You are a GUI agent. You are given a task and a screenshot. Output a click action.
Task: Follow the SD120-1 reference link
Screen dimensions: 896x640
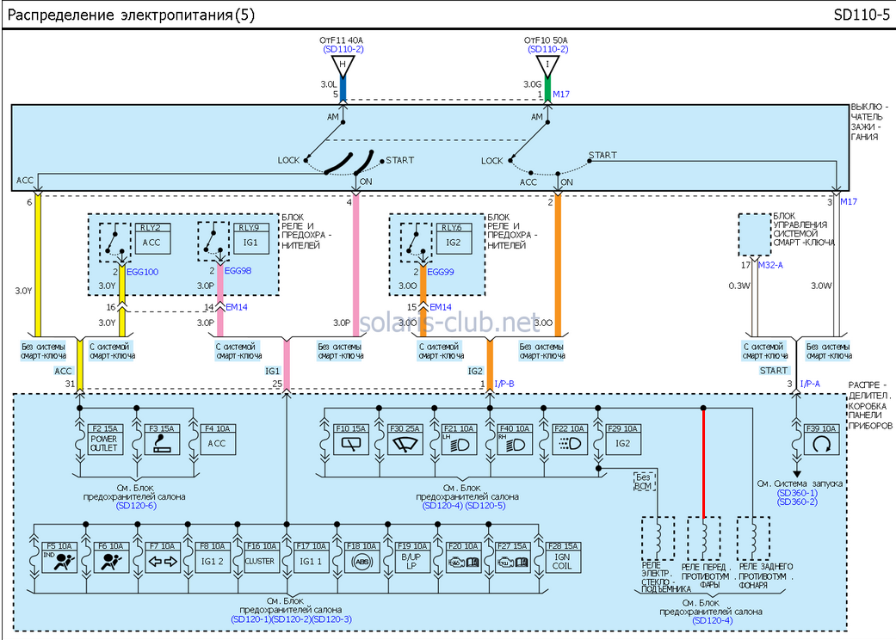tap(251, 619)
